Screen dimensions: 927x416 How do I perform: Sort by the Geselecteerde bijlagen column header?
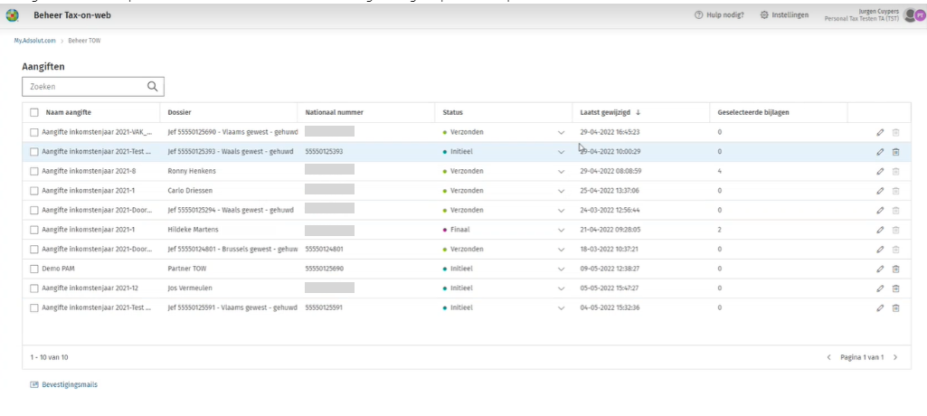pos(753,112)
